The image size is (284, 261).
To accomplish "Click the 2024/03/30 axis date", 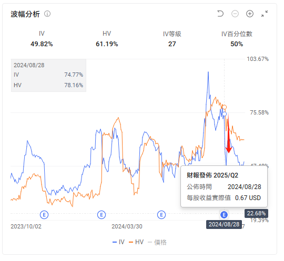I will (x=127, y=226).
